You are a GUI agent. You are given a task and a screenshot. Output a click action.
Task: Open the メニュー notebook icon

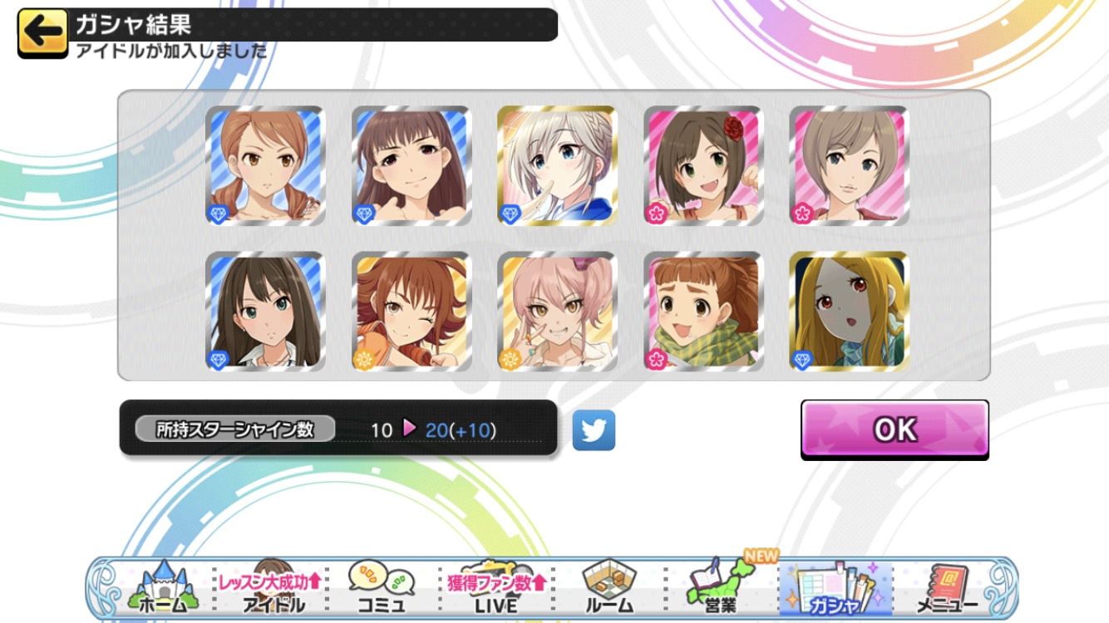[x=947, y=587]
